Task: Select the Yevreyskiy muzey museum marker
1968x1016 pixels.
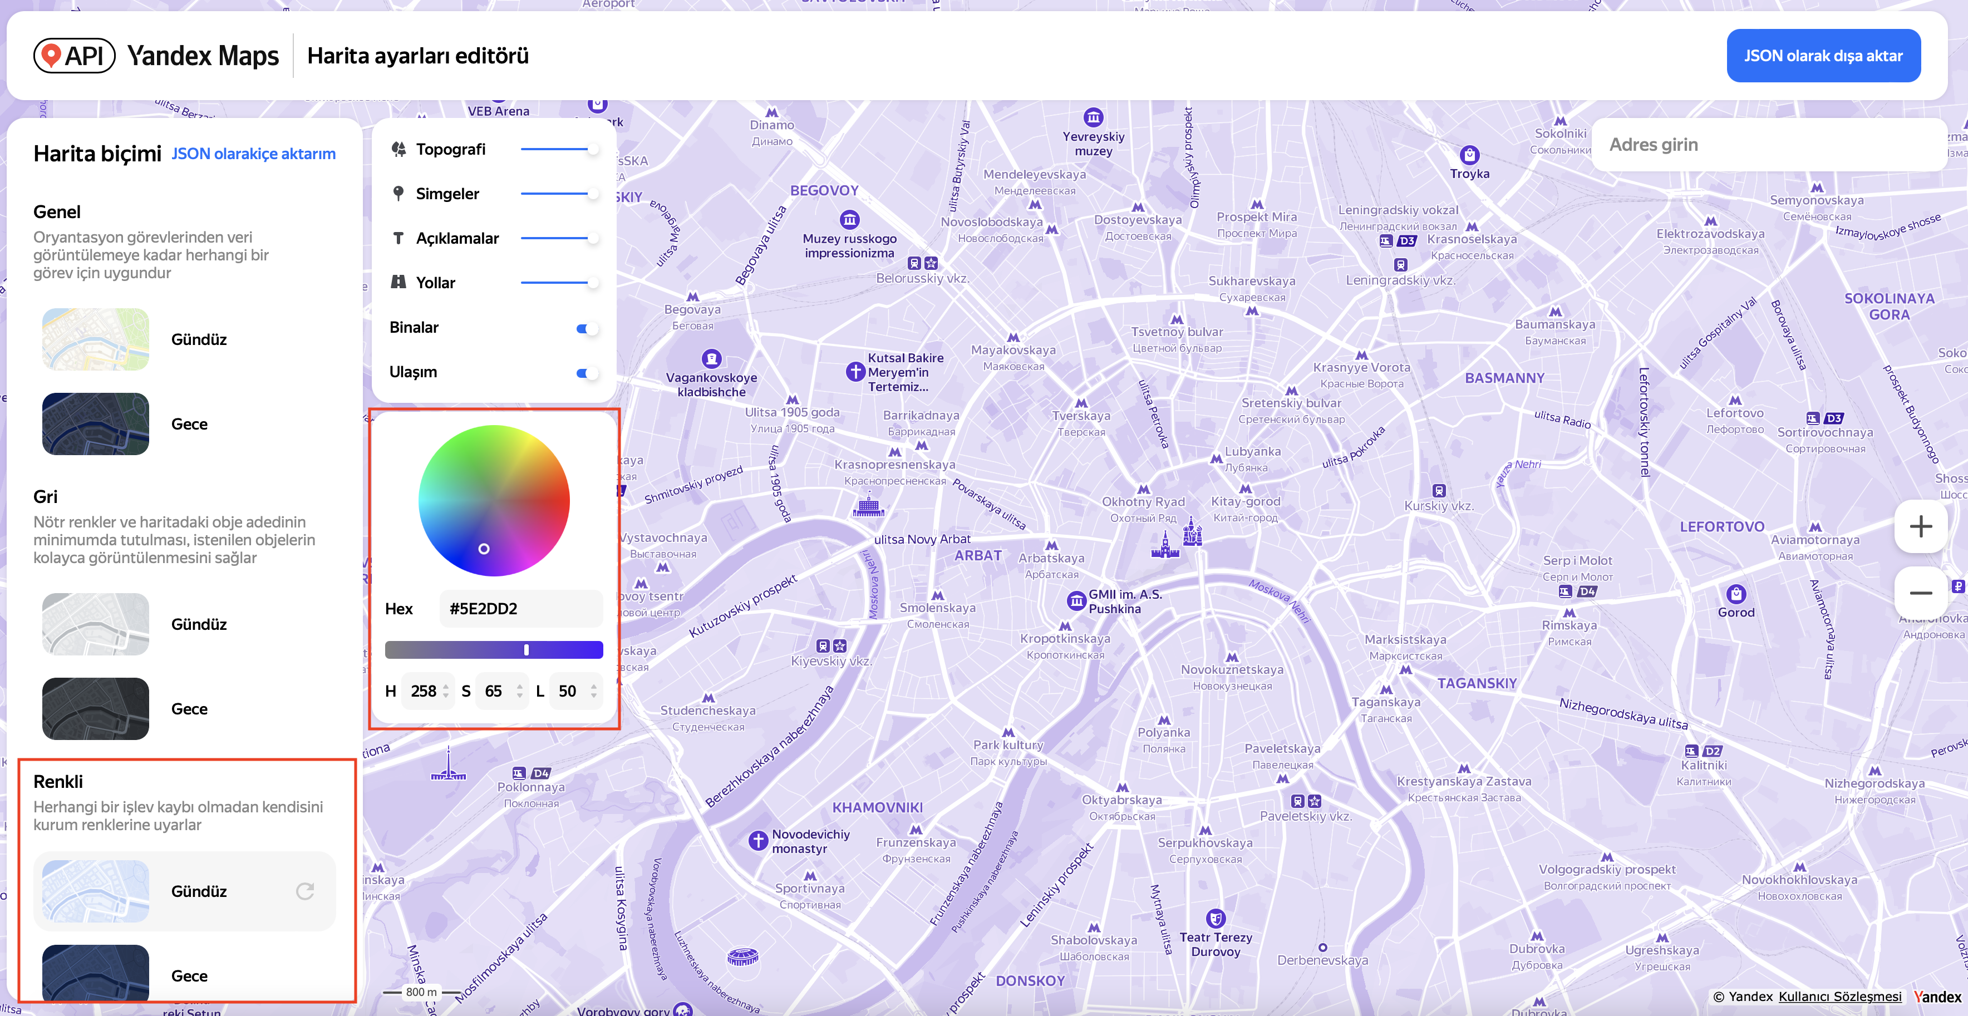Action: tap(1093, 117)
